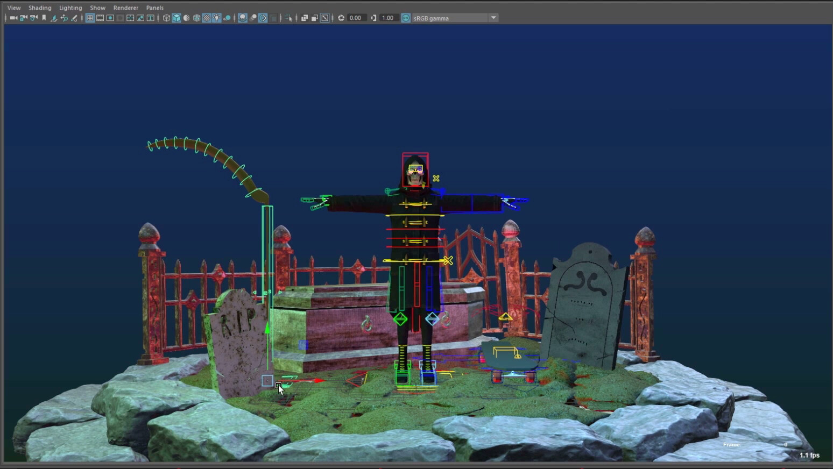The image size is (833, 469).
Task: Open the Renderer menu
Action: point(125,8)
